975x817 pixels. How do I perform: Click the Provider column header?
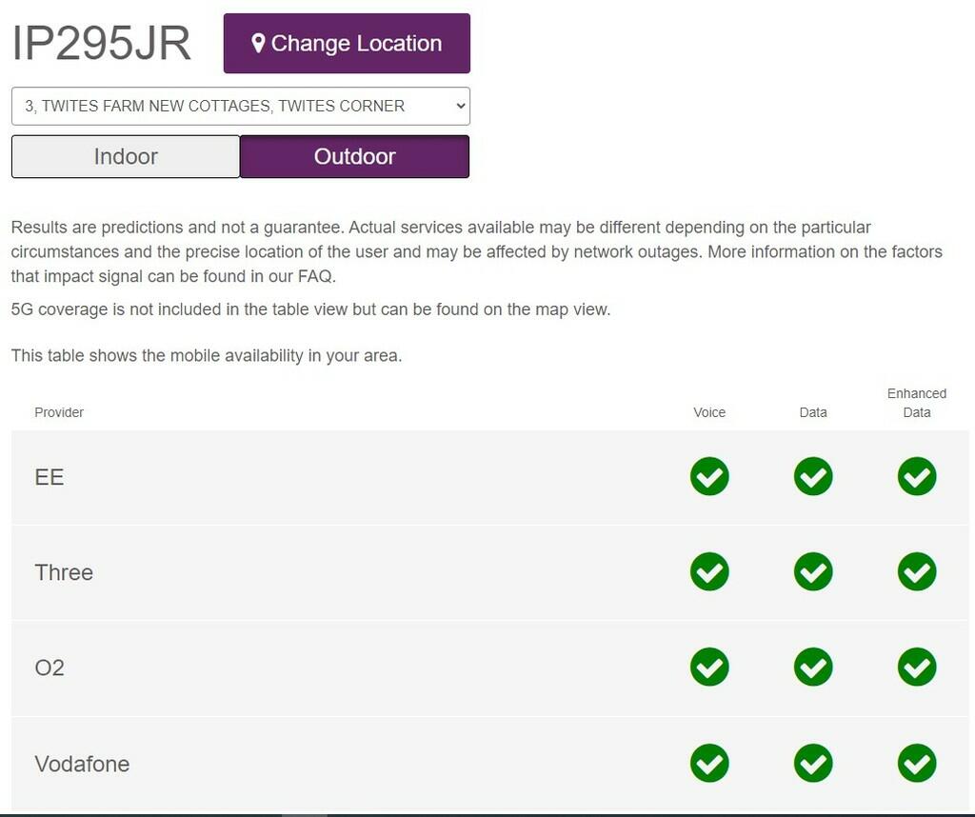point(59,412)
